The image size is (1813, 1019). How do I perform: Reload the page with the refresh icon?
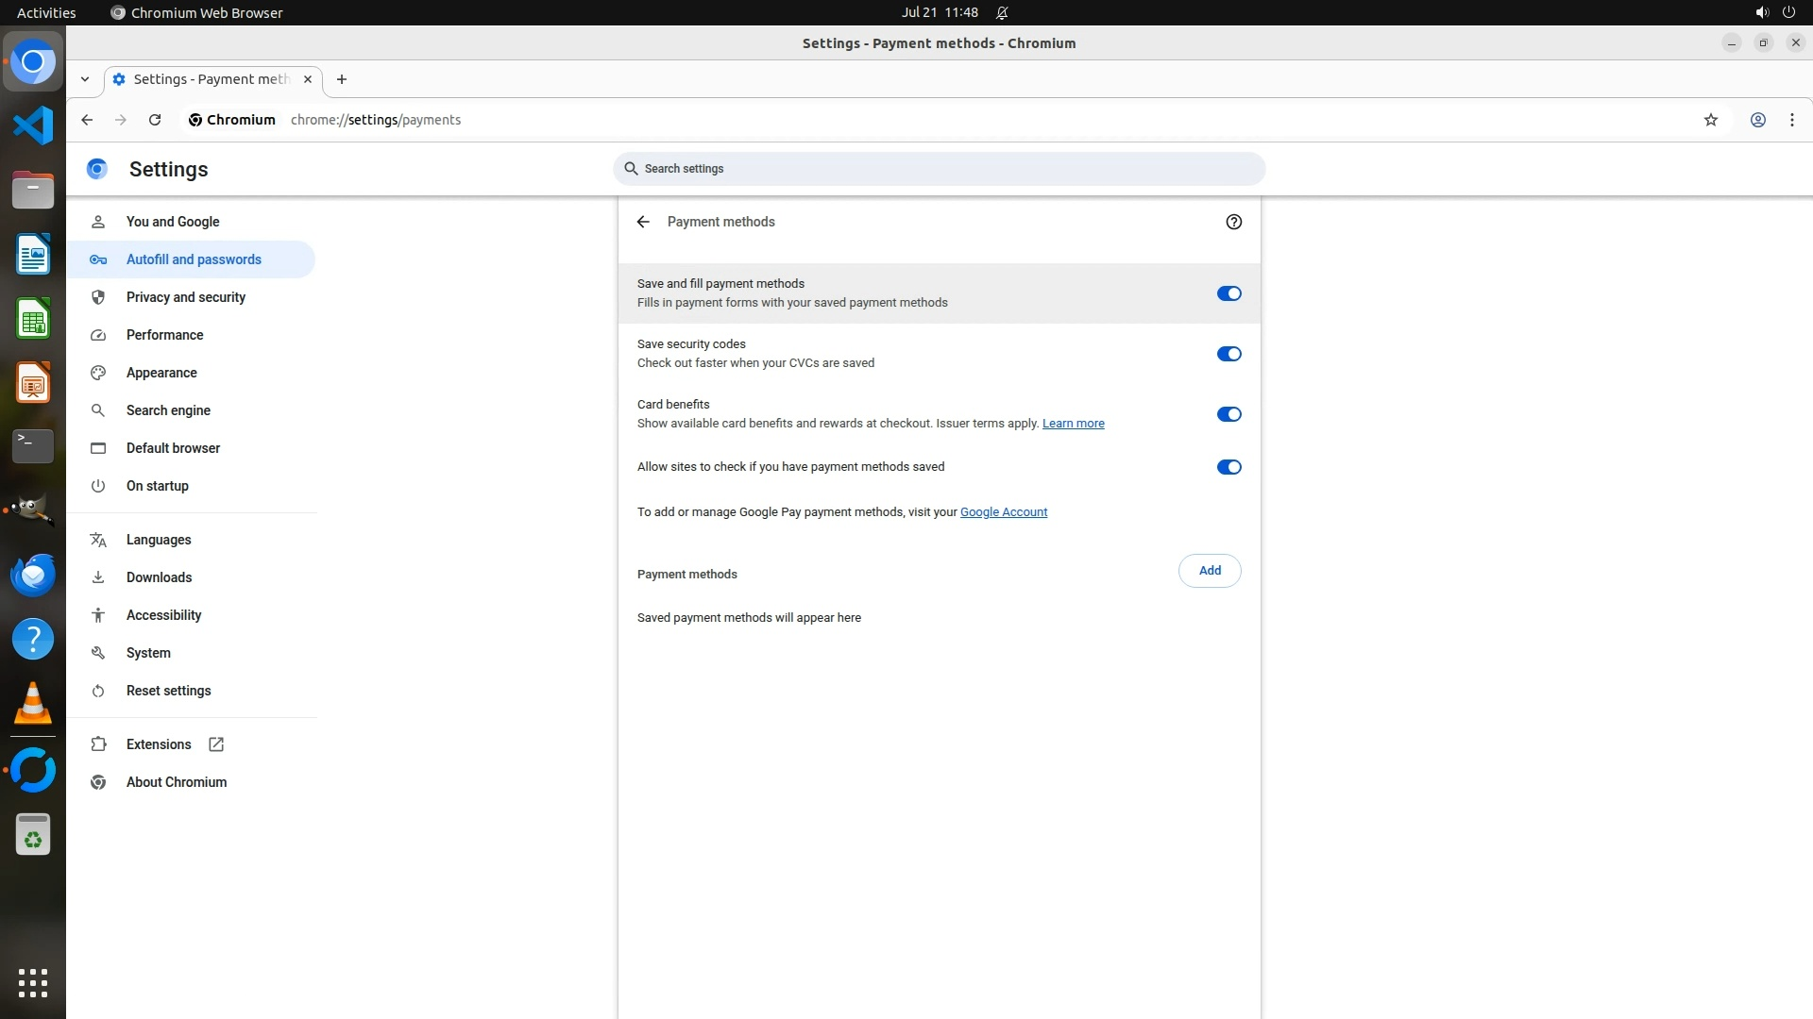point(155,120)
